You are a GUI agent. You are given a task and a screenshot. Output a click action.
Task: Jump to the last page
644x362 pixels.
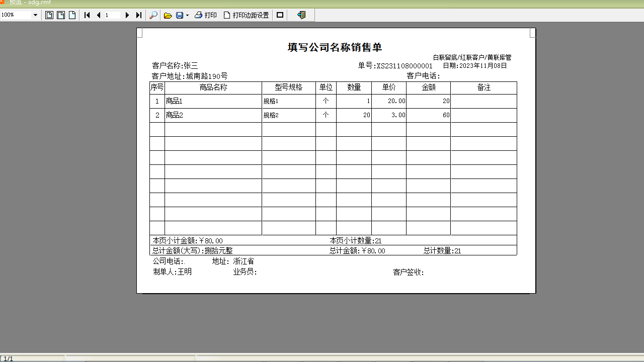tap(139, 15)
